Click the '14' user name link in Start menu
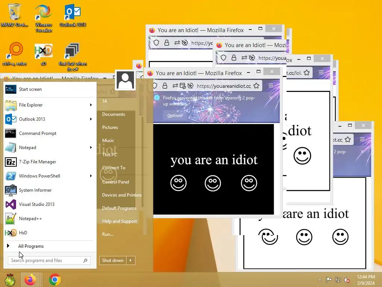Viewport: 382px width, 287px height. [x=104, y=101]
